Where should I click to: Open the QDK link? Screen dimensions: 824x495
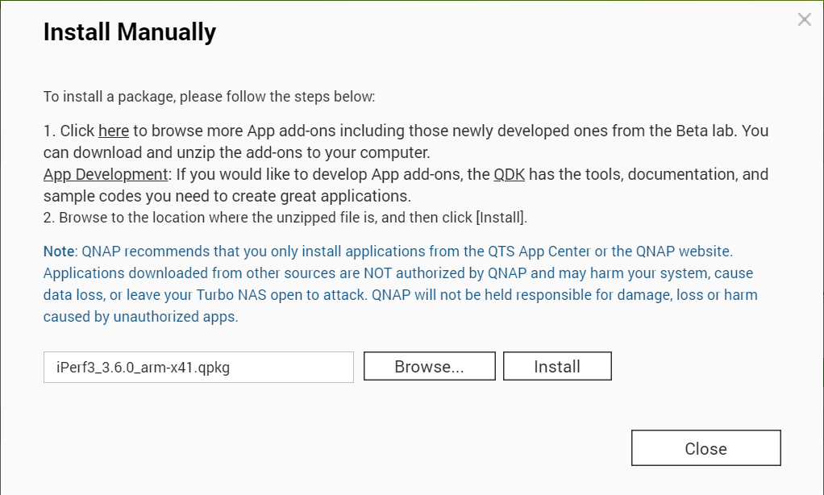tap(509, 174)
